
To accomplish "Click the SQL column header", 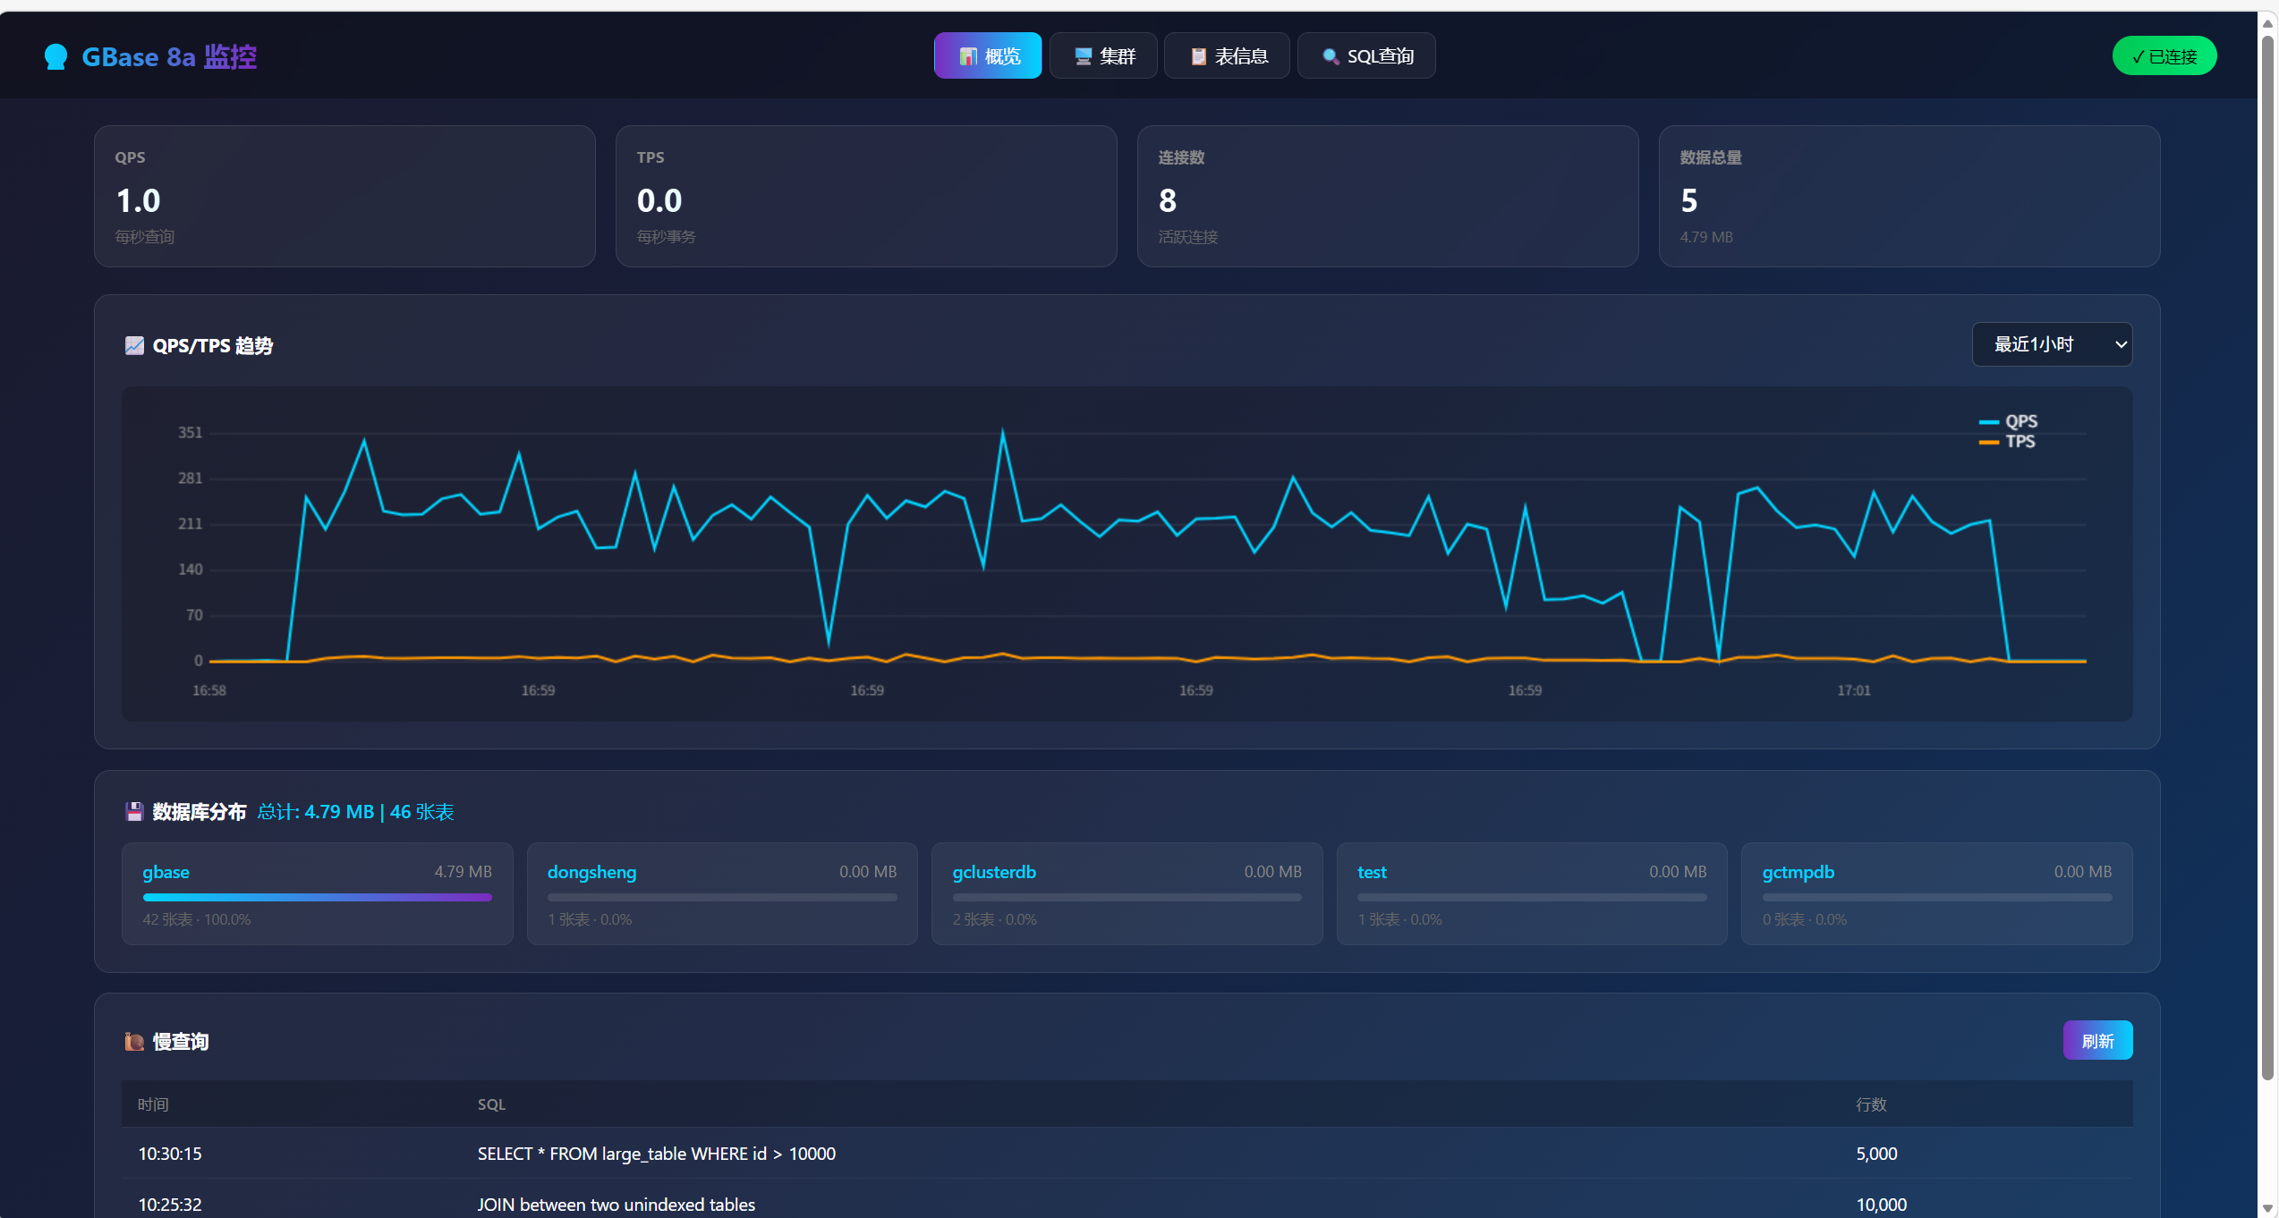I will (491, 1104).
